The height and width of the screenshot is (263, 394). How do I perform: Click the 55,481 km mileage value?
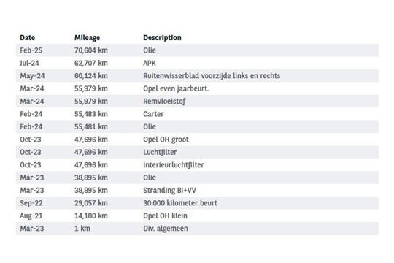point(91,126)
